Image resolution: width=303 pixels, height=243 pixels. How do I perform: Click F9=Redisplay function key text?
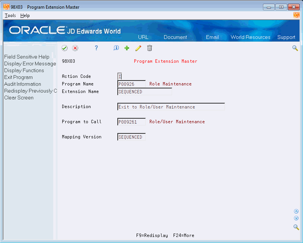(x=152, y=235)
